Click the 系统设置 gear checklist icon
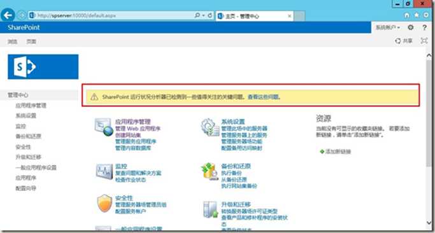 [210, 127]
